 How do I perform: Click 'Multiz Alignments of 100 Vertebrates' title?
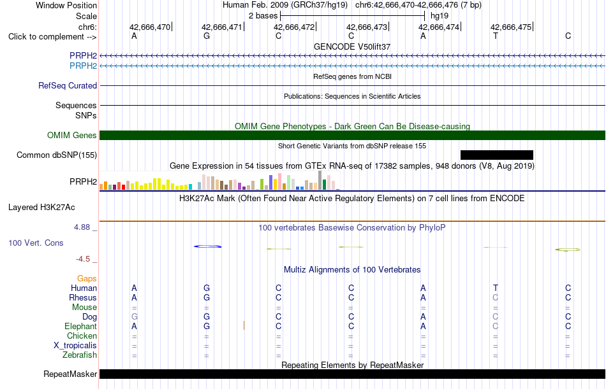(x=352, y=269)
